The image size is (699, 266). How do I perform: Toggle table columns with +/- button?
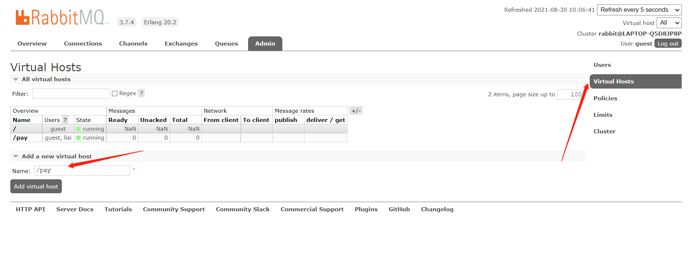[356, 111]
